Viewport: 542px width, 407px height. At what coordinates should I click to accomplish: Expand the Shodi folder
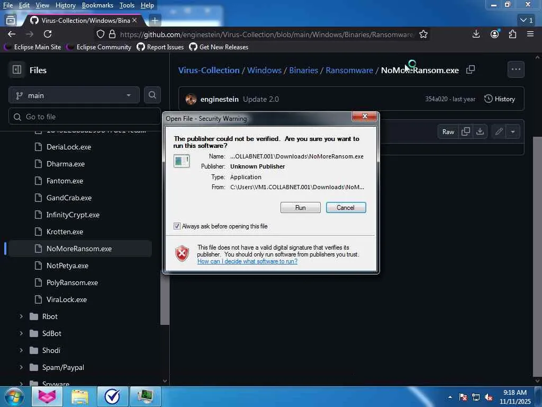pos(21,350)
